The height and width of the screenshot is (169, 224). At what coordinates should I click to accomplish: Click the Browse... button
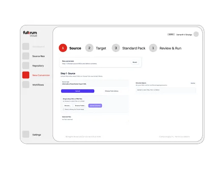tap(67, 106)
